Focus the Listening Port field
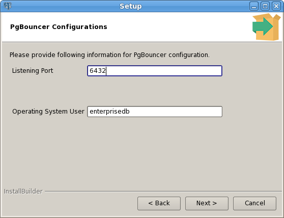The image size is (284, 218). (155, 71)
